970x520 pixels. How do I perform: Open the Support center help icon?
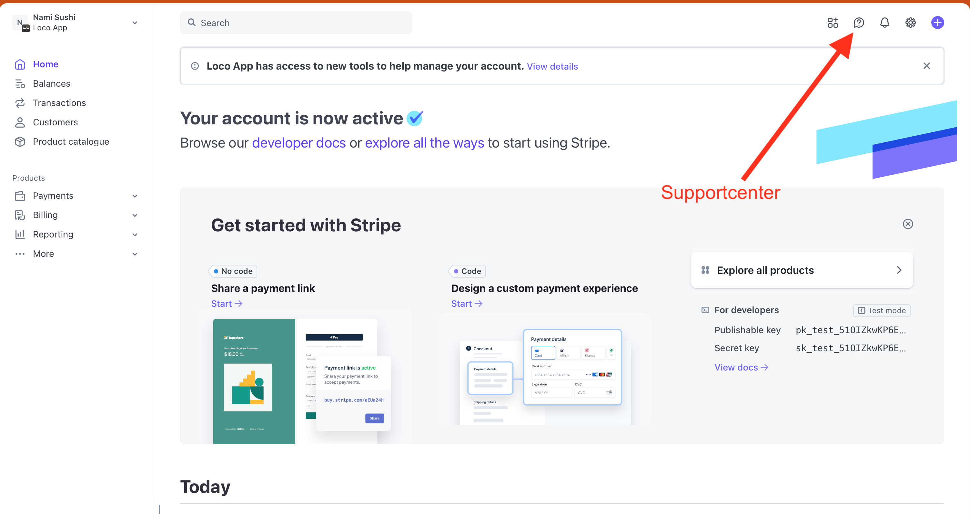859,23
